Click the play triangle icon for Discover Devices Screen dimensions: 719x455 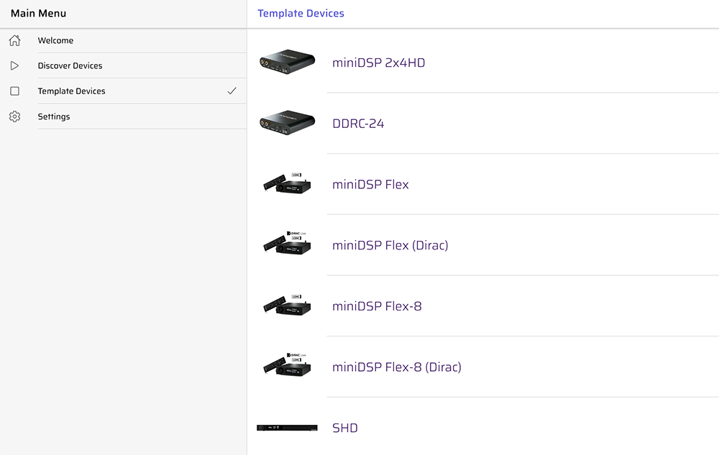[x=14, y=65]
